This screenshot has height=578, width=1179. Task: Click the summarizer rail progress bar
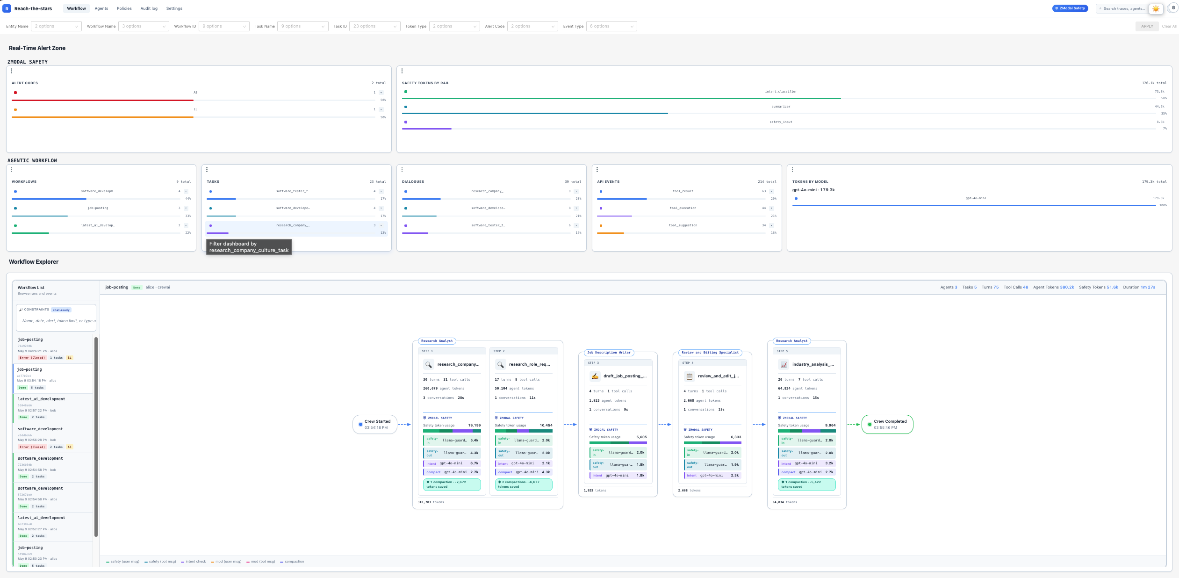(x=779, y=113)
